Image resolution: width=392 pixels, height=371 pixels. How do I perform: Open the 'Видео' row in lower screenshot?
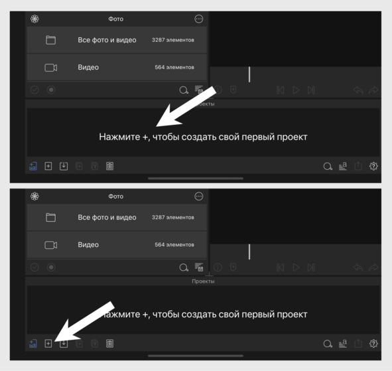click(x=117, y=245)
